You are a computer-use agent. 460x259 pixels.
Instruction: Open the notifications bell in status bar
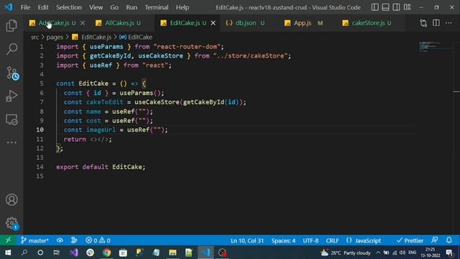[x=448, y=240]
